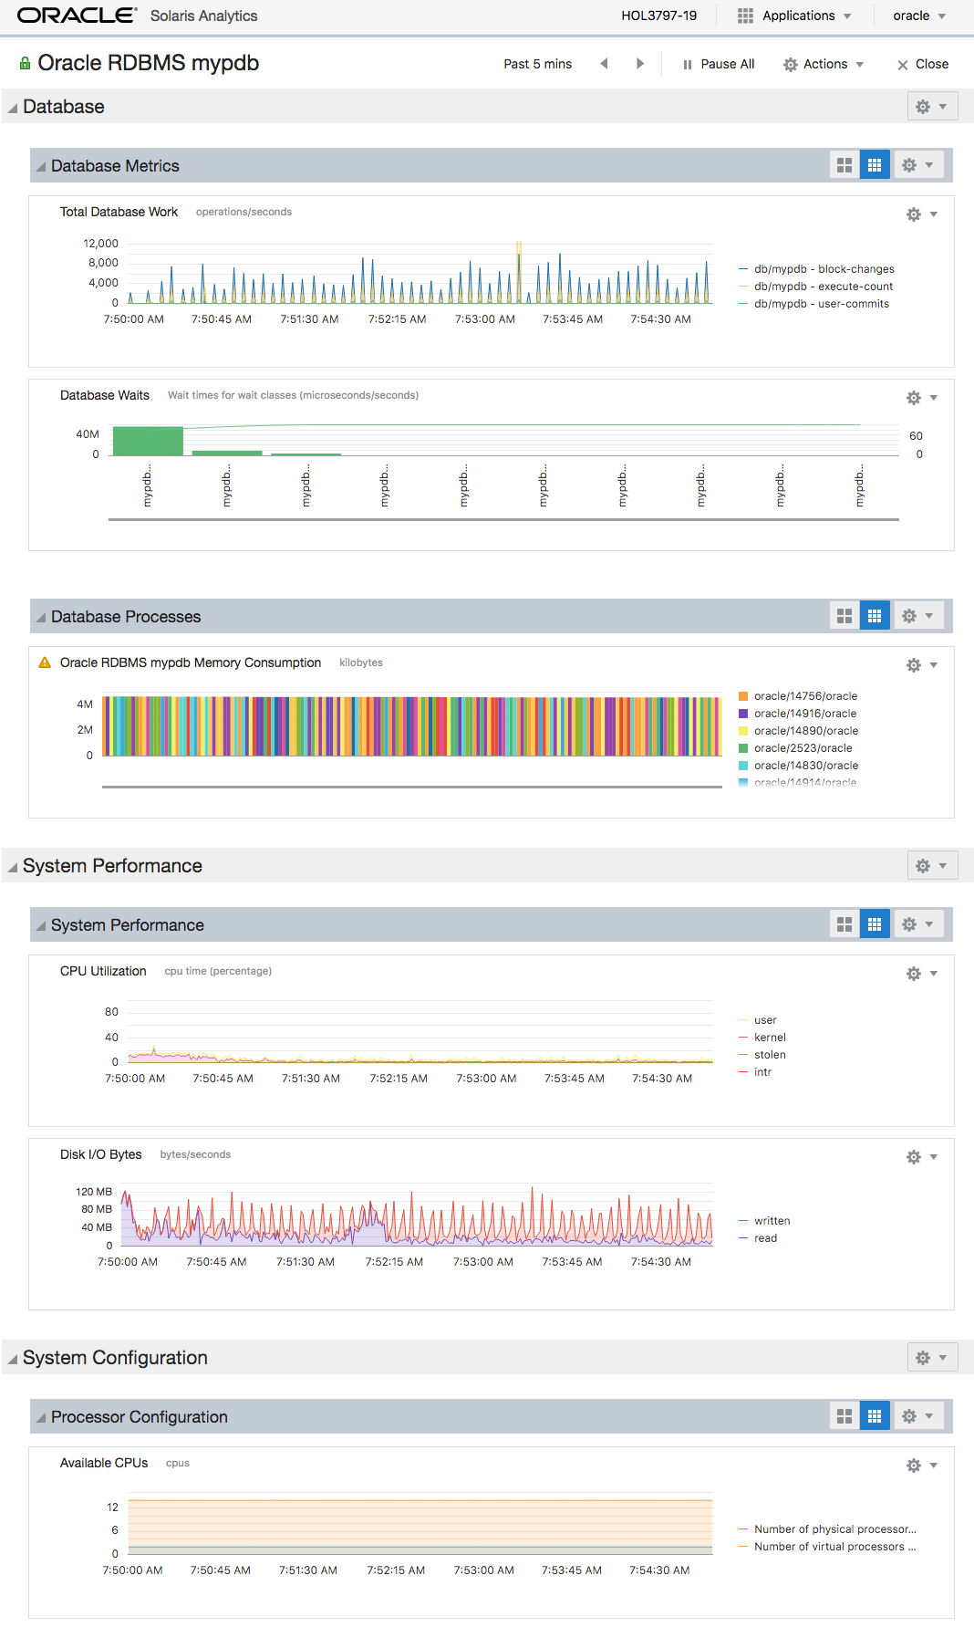Click the Pause All button

[x=719, y=64]
